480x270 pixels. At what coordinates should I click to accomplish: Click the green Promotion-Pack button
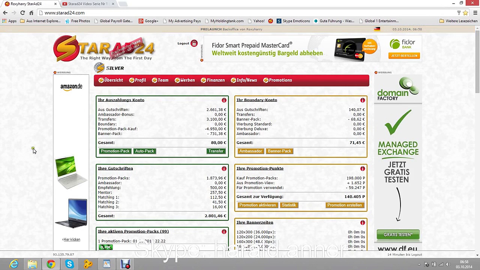(115, 151)
